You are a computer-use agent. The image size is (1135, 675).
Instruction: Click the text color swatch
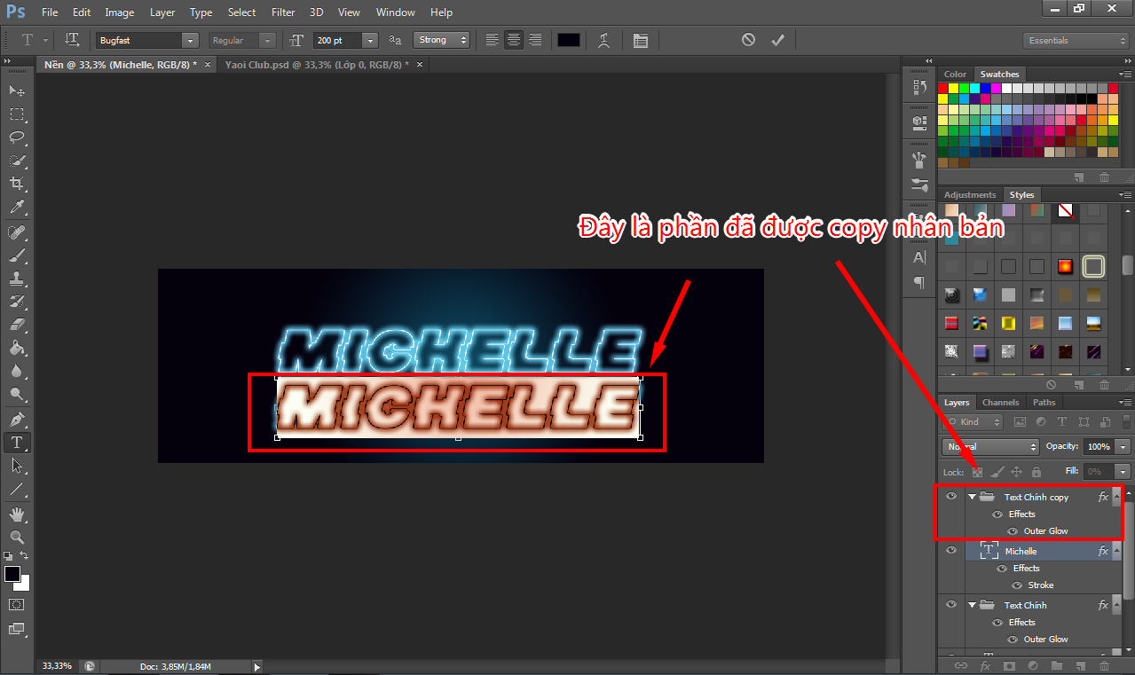point(568,41)
